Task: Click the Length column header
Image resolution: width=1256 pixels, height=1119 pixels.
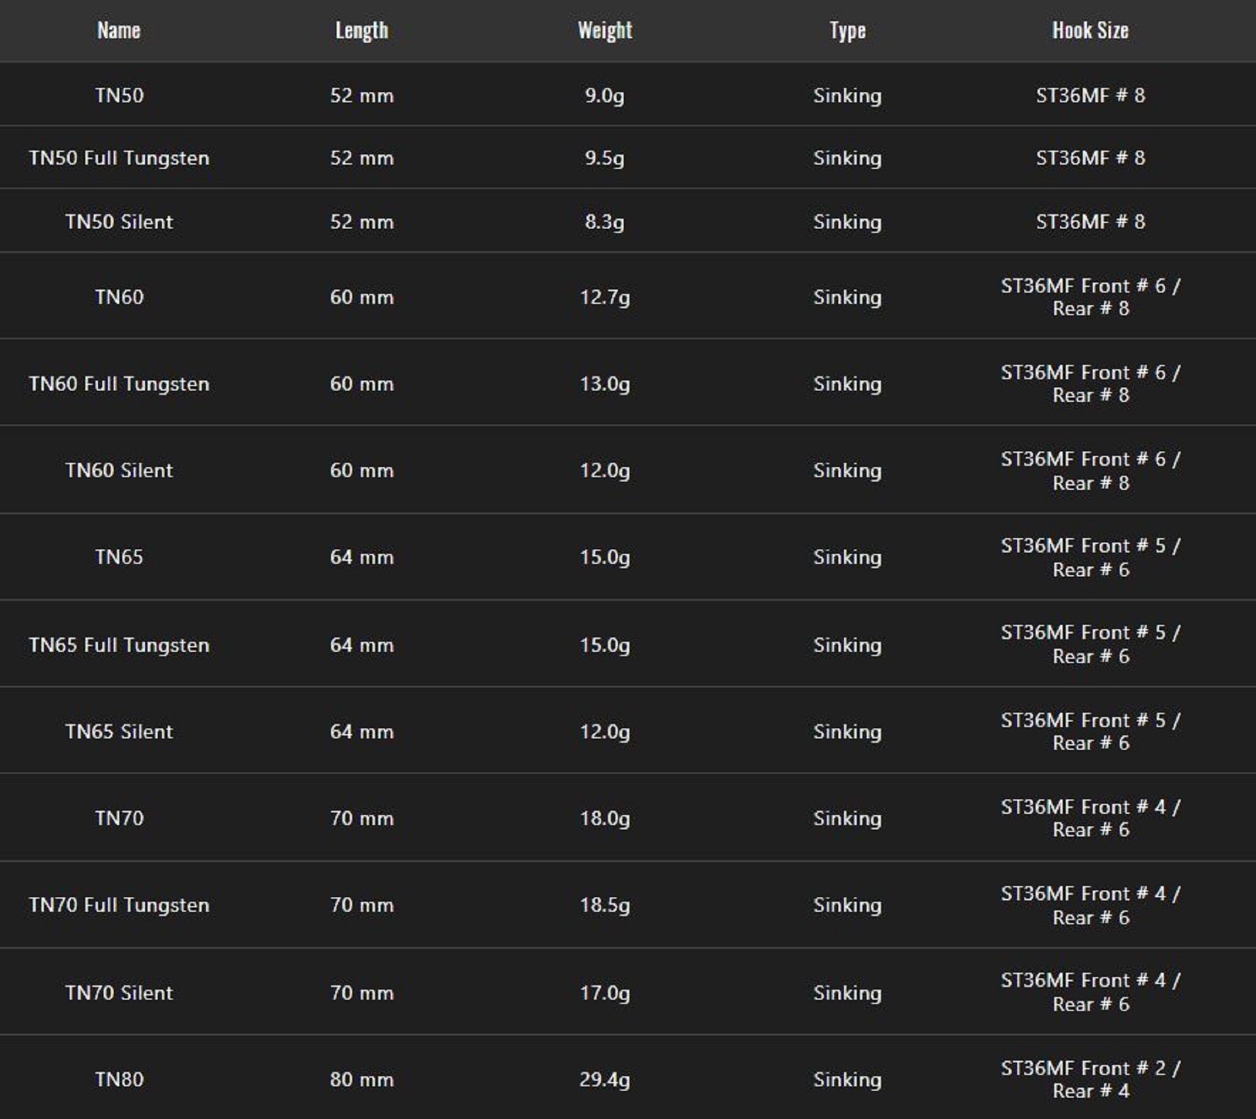Action: pos(362,30)
